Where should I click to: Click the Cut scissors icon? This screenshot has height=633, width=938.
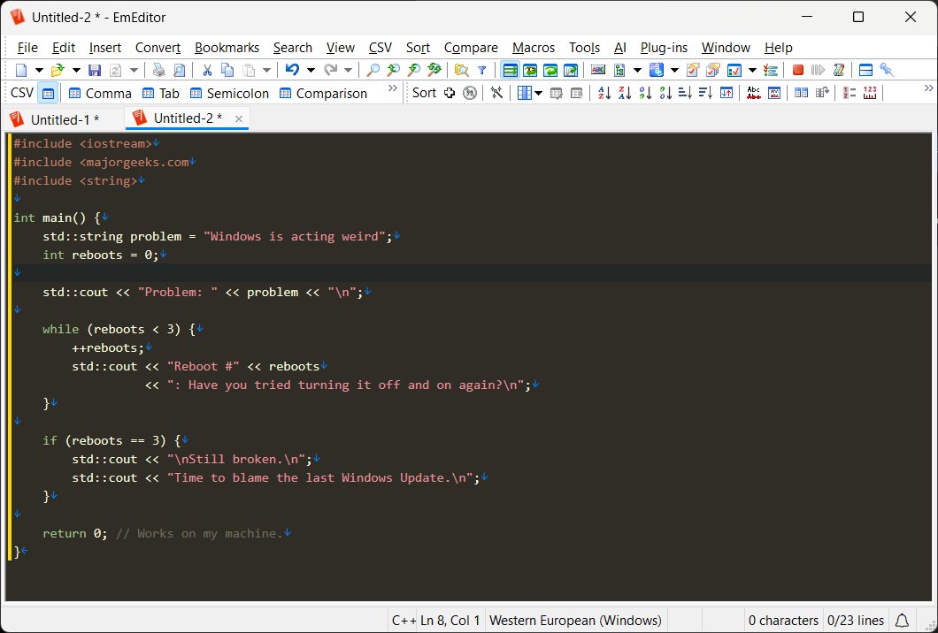pos(207,70)
